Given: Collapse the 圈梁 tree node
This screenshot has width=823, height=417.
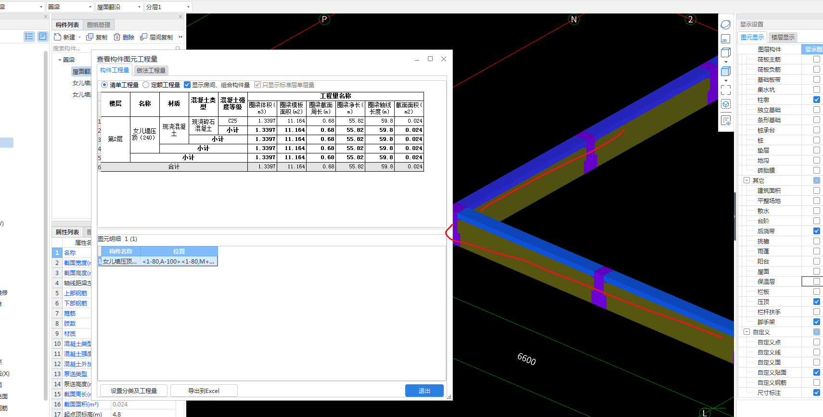Looking at the screenshot, I should [x=60, y=60].
